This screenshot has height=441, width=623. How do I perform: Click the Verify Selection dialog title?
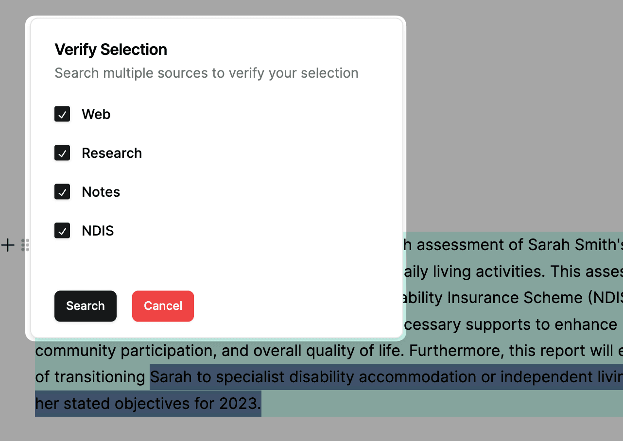click(111, 50)
